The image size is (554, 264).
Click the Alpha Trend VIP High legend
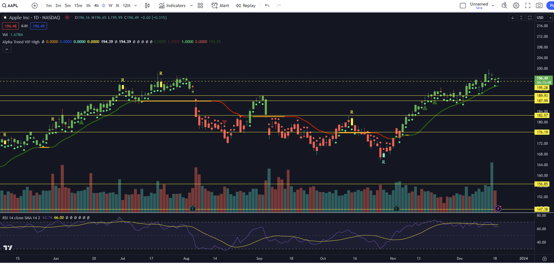(x=21, y=41)
